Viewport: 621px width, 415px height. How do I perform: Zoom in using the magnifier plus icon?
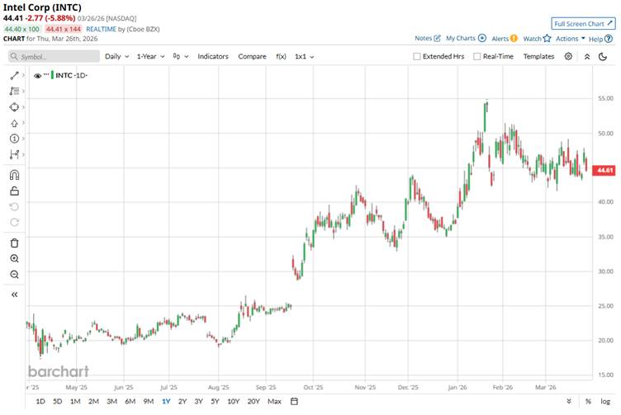coord(14,258)
